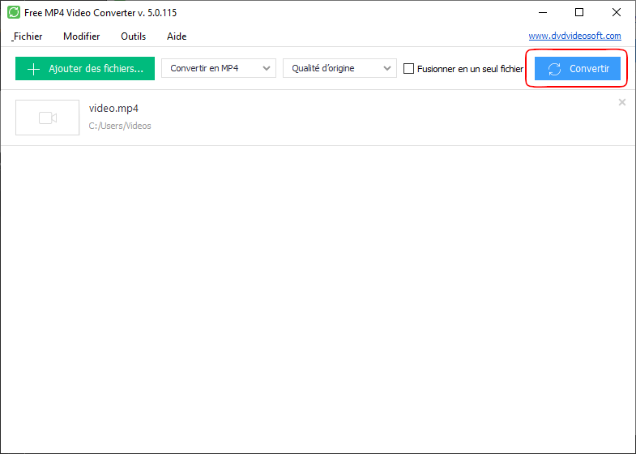Start conversion with the Convertir button
This screenshot has width=636, height=454.
coord(577,69)
